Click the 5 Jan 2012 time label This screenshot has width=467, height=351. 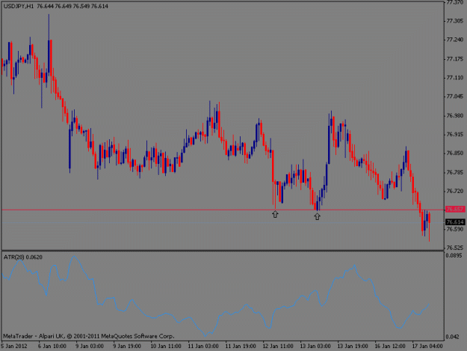[x=13, y=346]
